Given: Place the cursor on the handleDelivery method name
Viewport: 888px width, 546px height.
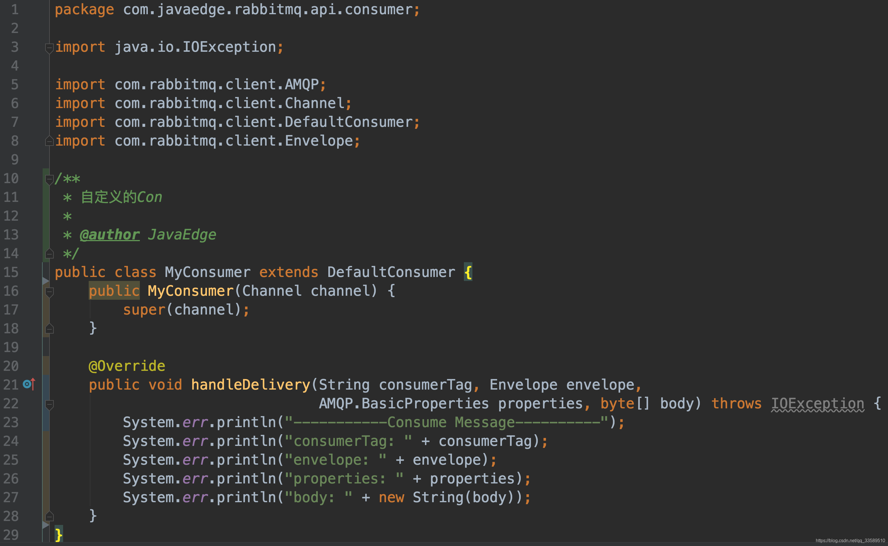Looking at the screenshot, I should pos(250,384).
